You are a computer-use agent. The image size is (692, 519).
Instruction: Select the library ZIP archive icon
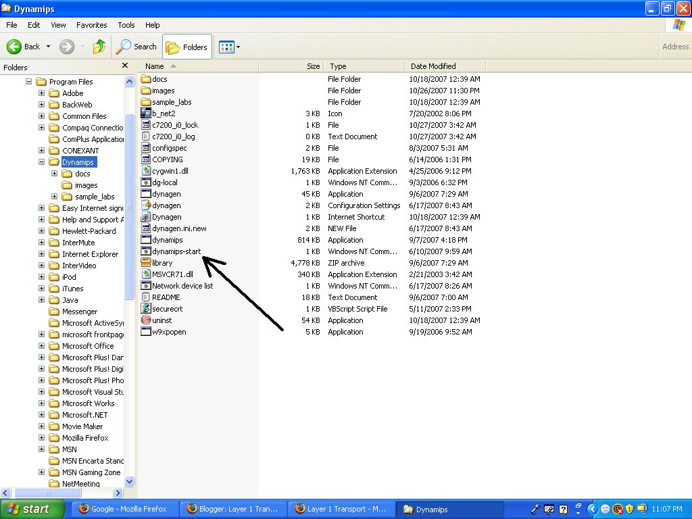tap(146, 263)
